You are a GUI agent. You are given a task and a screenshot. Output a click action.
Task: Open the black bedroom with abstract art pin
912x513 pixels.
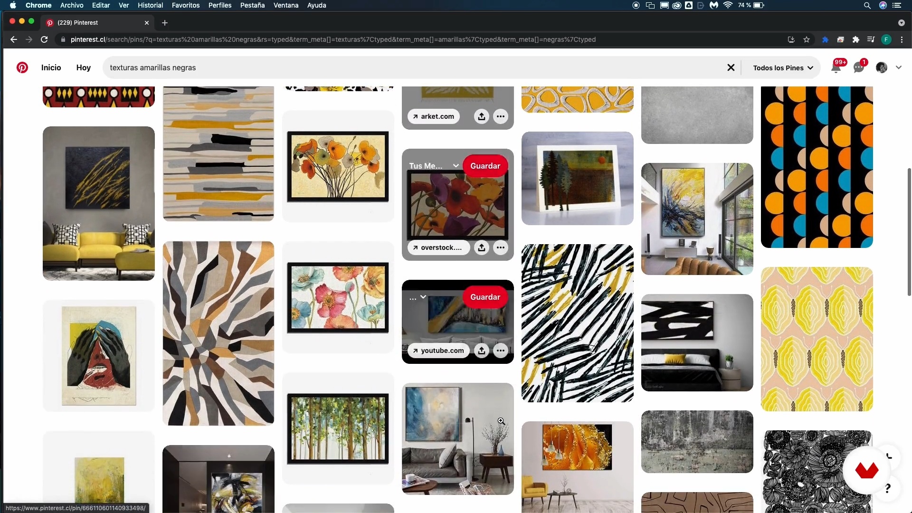697,342
